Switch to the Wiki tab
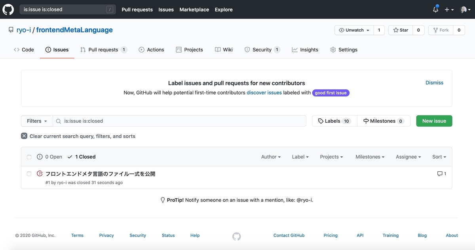This screenshot has width=475, height=250. tap(224, 50)
